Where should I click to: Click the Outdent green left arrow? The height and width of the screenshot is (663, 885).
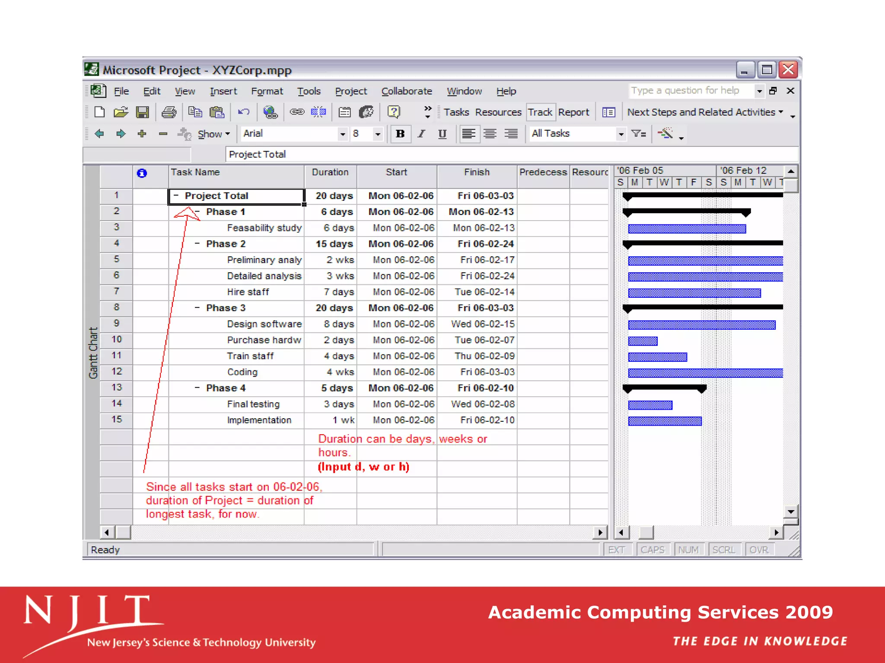[99, 134]
